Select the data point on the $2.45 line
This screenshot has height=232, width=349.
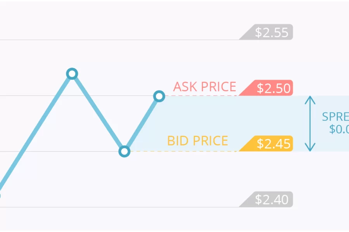pyautogui.click(x=124, y=152)
